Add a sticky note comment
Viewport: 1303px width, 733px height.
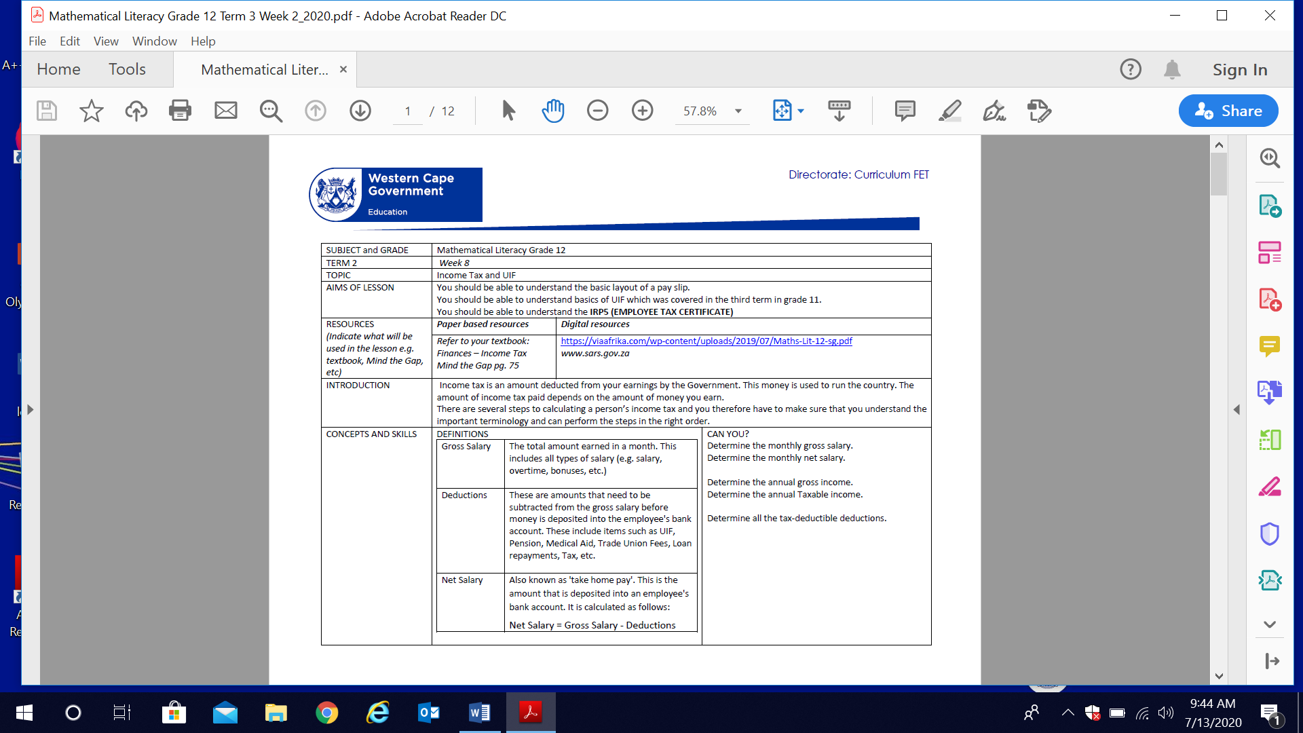tap(905, 111)
